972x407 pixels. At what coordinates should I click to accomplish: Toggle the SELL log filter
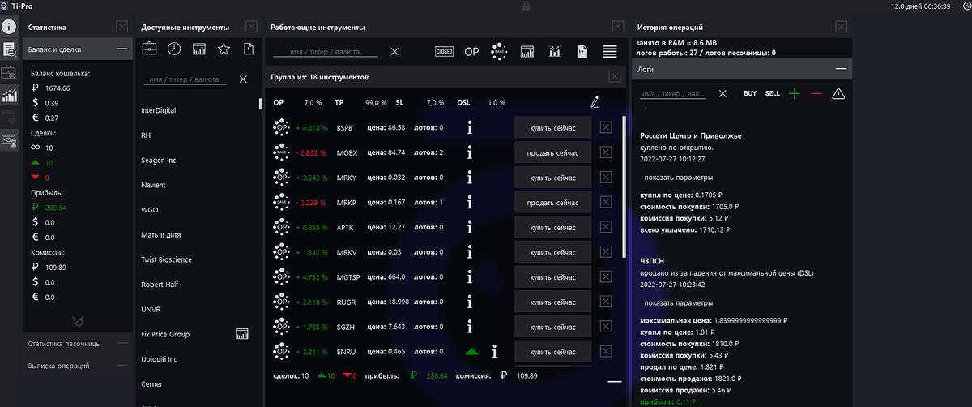click(x=772, y=93)
